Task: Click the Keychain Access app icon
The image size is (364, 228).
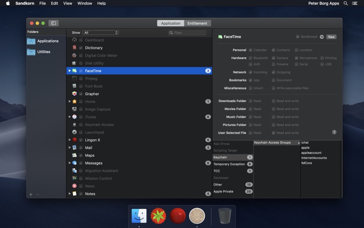Action: point(74,124)
